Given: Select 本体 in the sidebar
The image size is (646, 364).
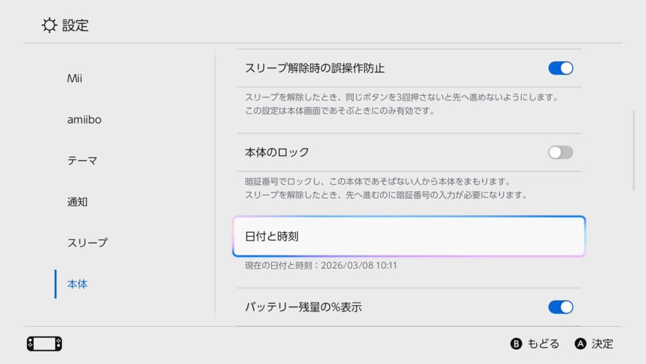Looking at the screenshot, I should (78, 284).
